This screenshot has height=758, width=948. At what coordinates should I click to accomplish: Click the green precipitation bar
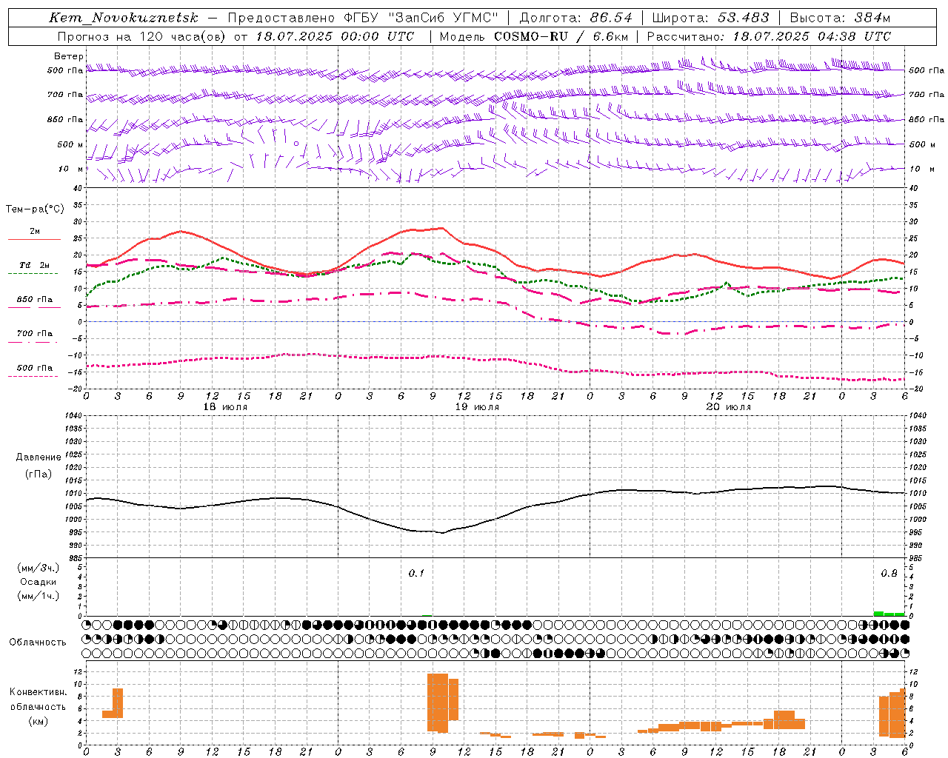pos(889,614)
